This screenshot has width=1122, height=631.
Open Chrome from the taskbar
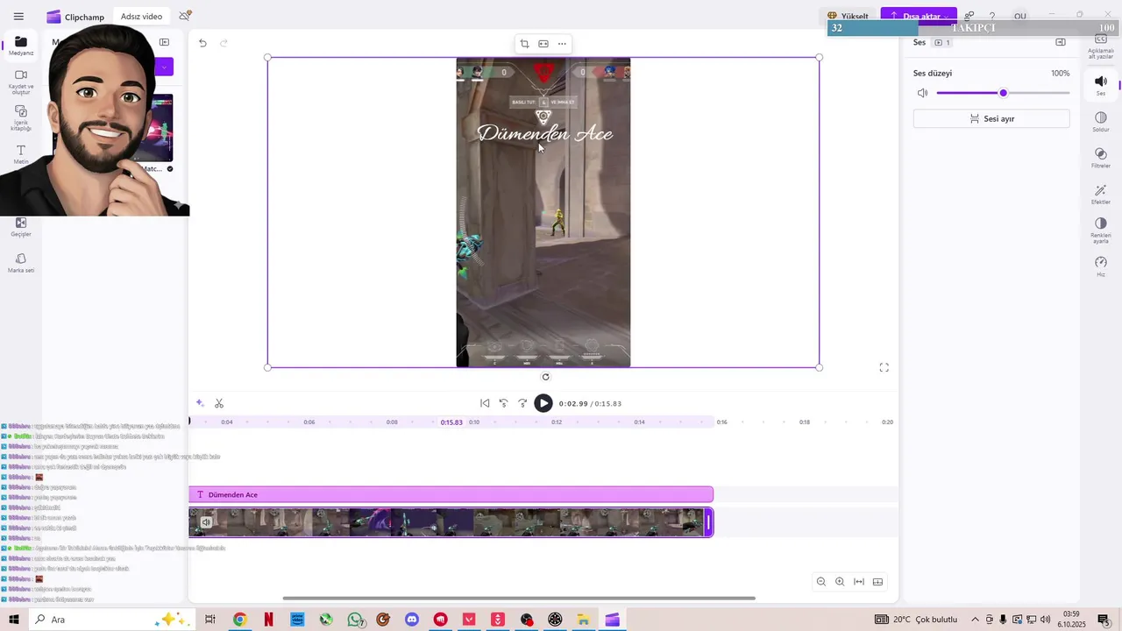click(x=239, y=620)
